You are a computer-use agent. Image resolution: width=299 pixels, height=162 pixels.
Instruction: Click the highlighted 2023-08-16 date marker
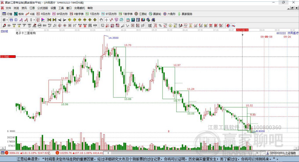pos(242,30)
